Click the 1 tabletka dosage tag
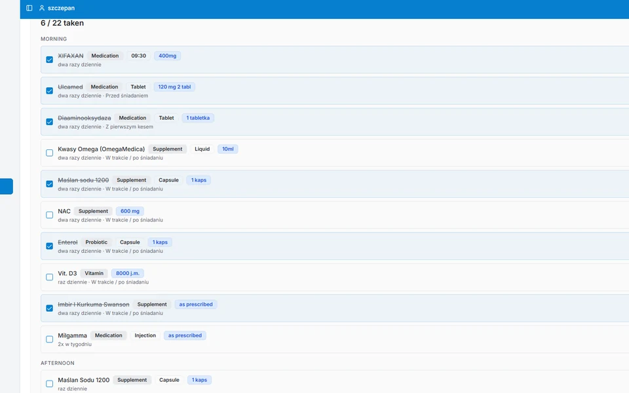Viewport: 629px width, 393px height. [x=198, y=118]
